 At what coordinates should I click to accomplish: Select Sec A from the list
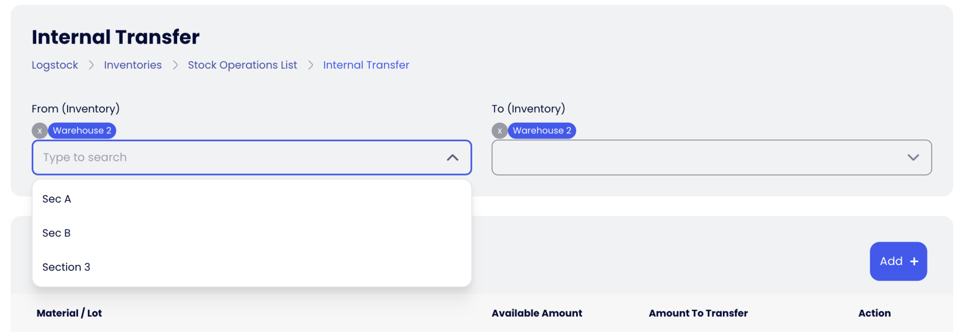coord(57,199)
